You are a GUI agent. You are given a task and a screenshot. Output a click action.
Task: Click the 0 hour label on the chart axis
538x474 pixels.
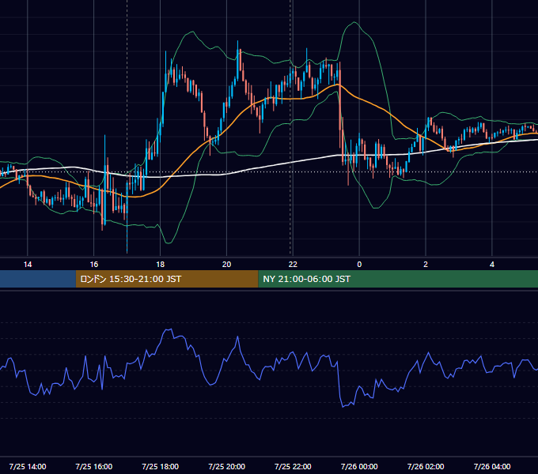pyautogui.click(x=359, y=265)
